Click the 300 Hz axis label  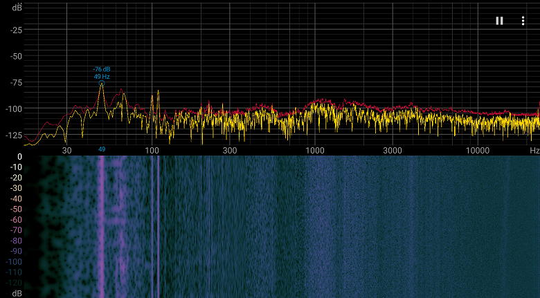pyautogui.click(x=230, y=151)
